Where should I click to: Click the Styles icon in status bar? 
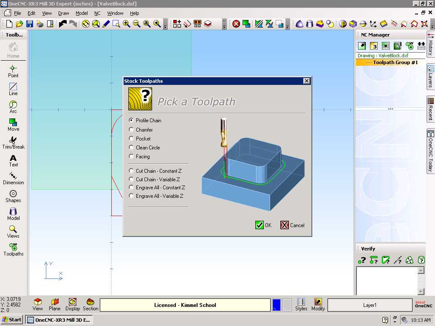point(301,305)
